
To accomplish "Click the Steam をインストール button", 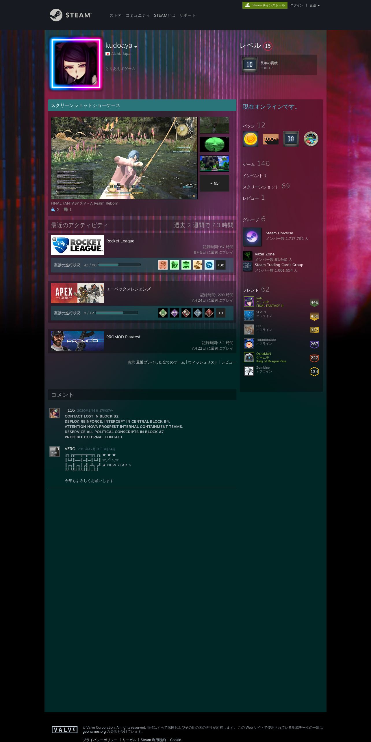I will point(265,5).
